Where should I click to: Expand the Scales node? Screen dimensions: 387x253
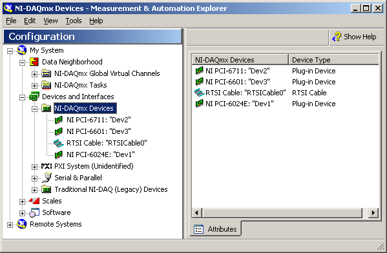point(22,201)
